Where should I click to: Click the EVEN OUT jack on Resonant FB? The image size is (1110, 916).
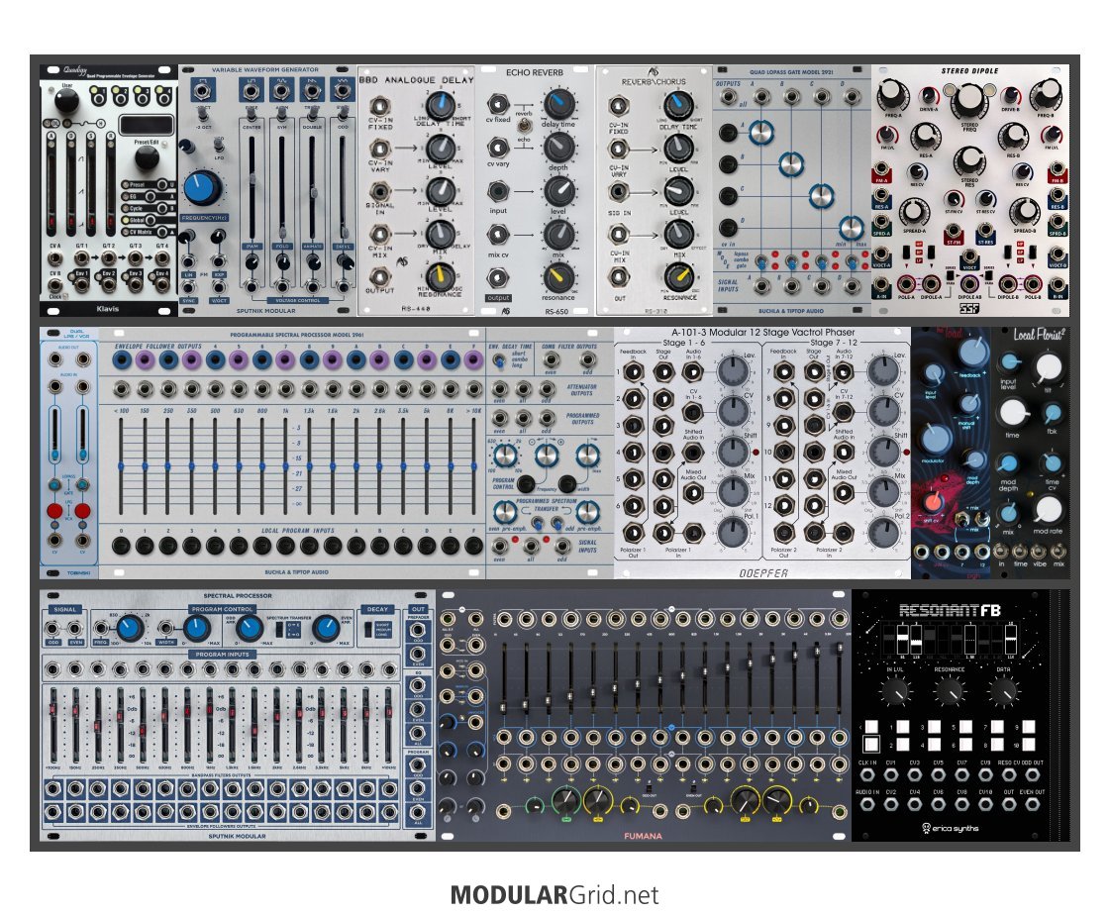[1032, 804]
